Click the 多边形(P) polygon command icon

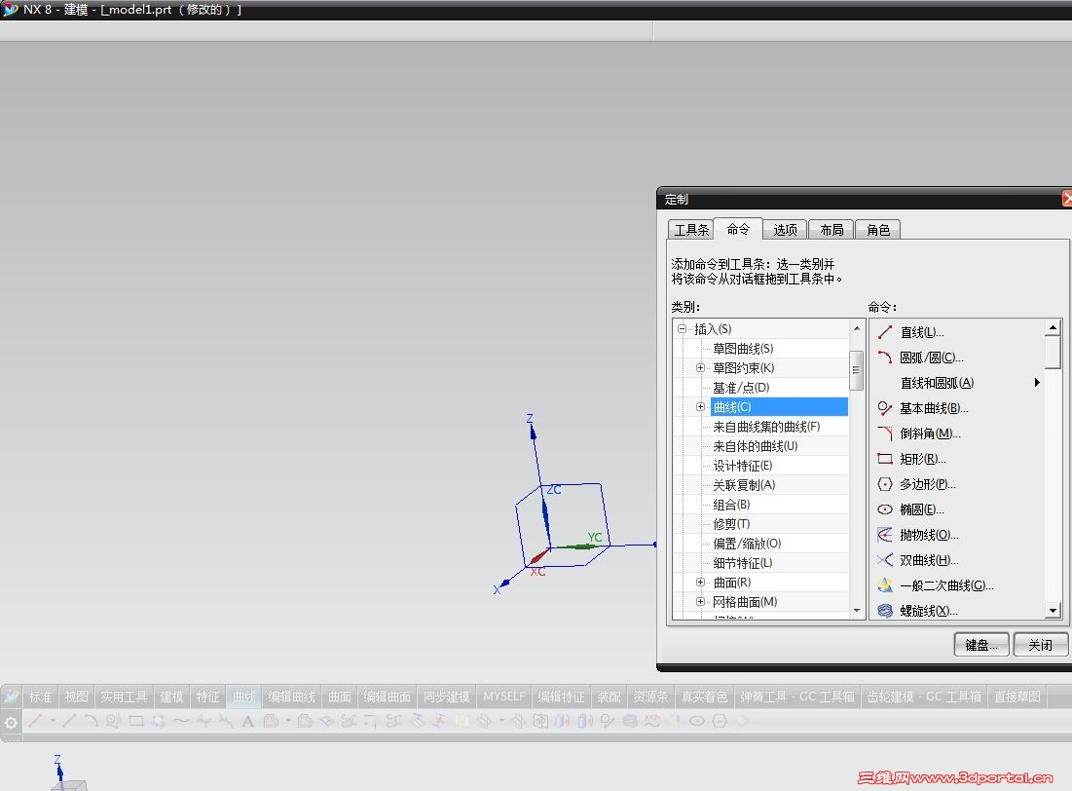885,484
